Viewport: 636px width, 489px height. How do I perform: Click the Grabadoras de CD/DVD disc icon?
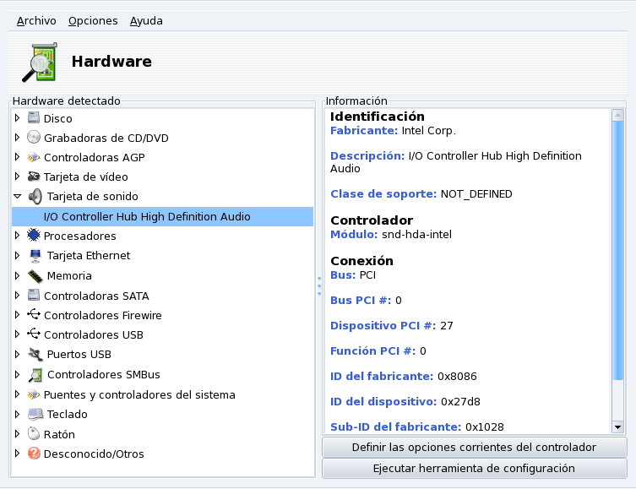34,138
